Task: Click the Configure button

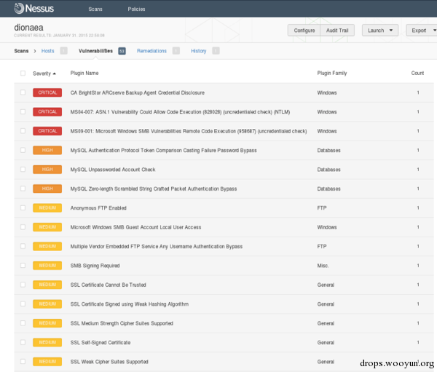Action: pyautogui.click(x=305, y=30)
